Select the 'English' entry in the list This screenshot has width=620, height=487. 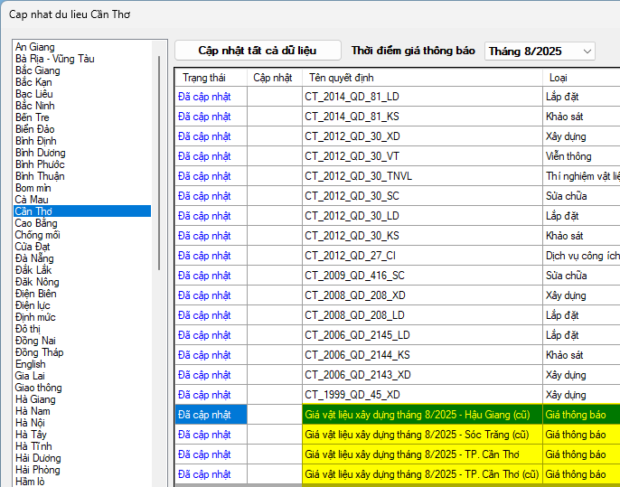31,364
